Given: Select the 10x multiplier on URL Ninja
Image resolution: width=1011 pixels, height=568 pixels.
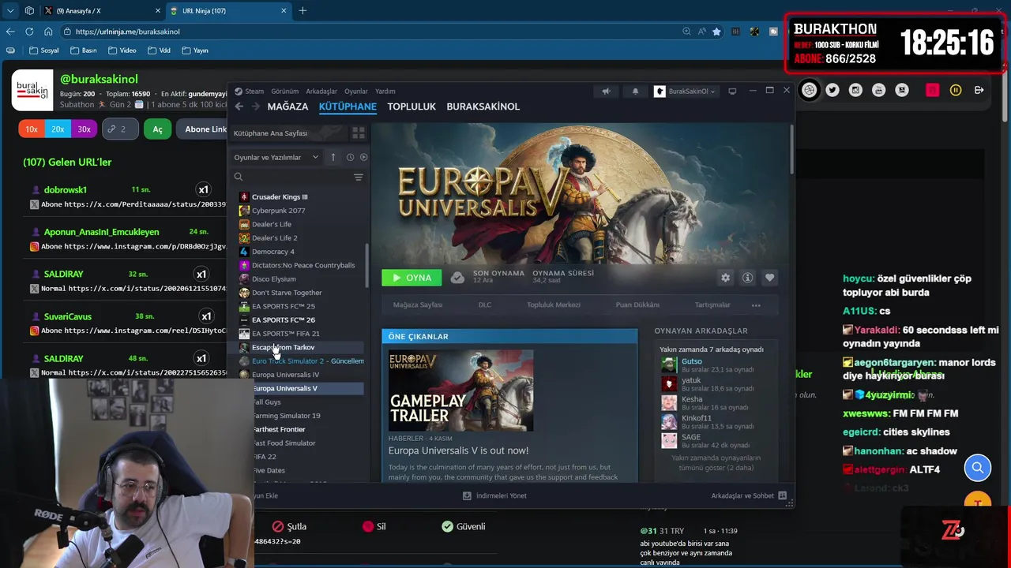Looking at the screenshot, I should (x=32, y=129).
